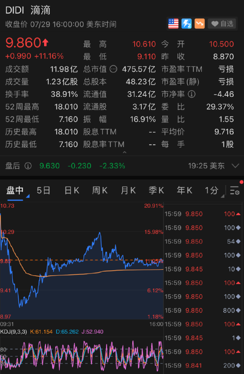The width and height of the screenshot is (244, 374).
Task: Tap the info icon beside 盘后
Action: click(28, 166)
